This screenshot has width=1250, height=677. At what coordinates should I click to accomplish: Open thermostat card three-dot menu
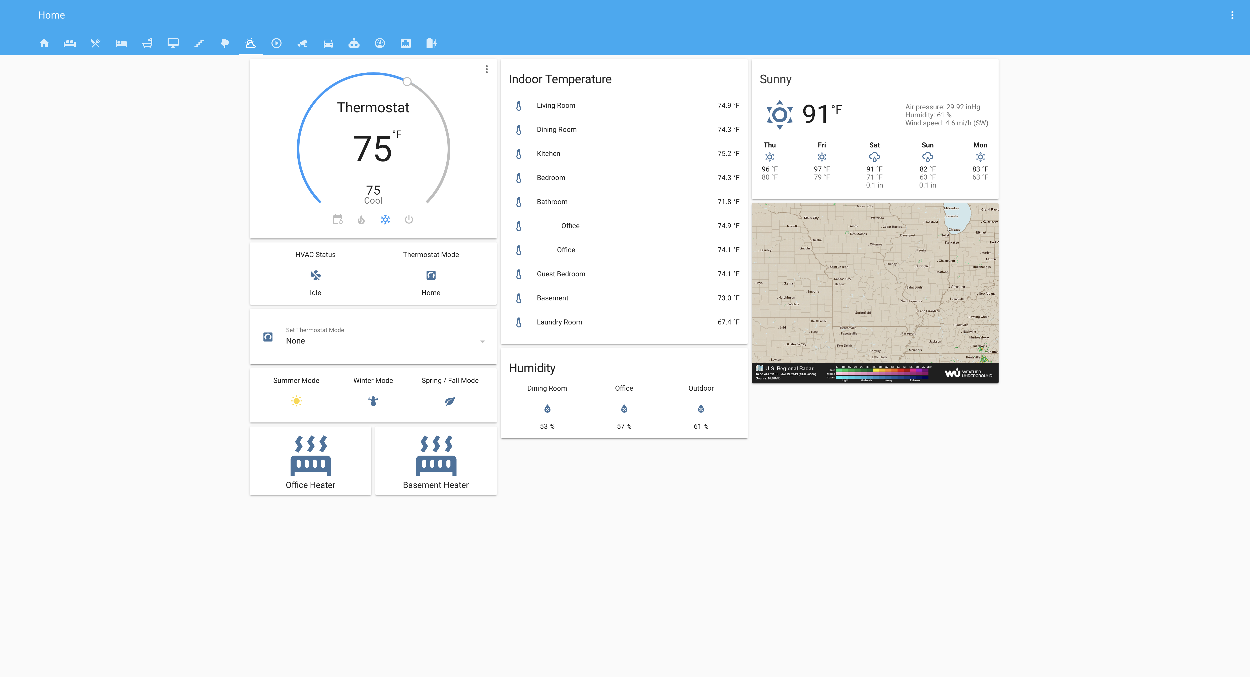(x=487, y=69)
